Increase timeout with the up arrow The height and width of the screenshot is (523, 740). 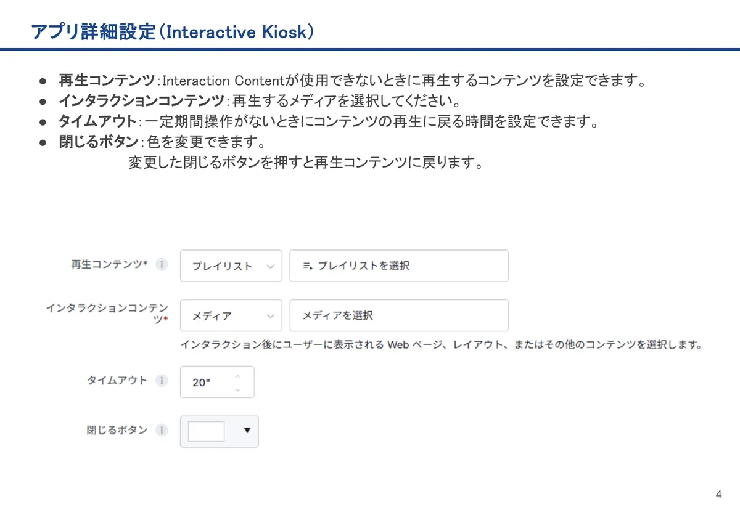(237, 376)
